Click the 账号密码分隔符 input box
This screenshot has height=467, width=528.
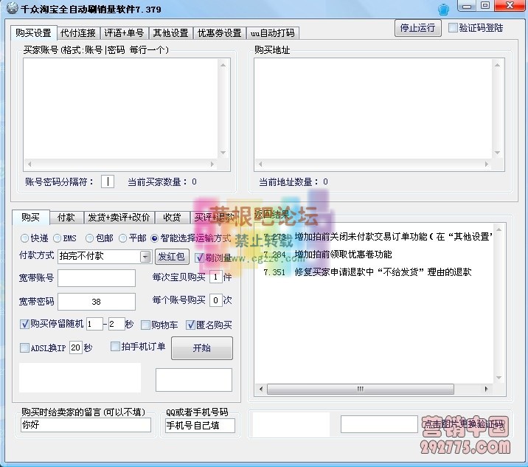[108, 181]
